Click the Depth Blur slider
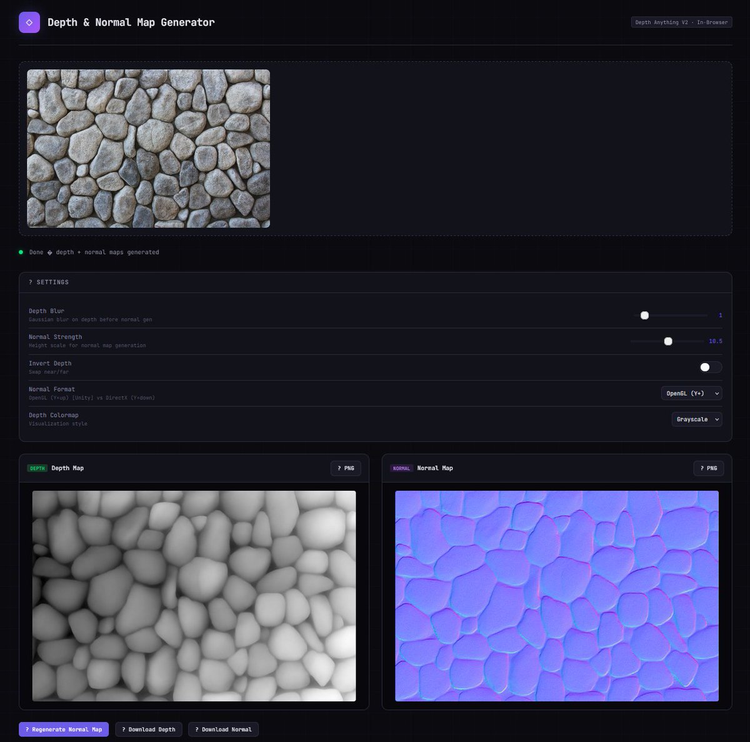750x742 pixels. pyautogui.click(x=670, y=316)
